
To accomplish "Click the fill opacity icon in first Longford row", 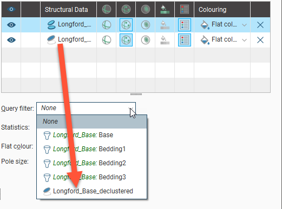I will click(165, 25).
